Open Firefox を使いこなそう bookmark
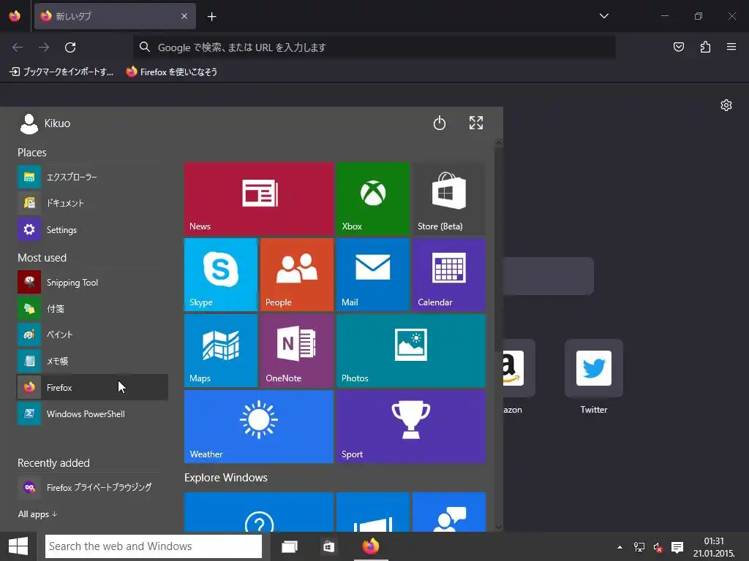 pos(171,72)
